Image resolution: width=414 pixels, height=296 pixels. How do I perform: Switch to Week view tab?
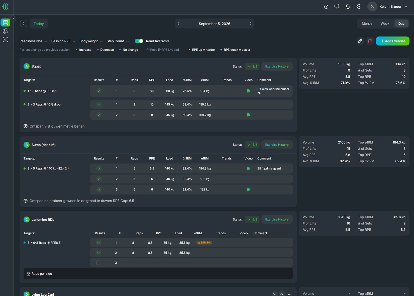pos(385,23)
